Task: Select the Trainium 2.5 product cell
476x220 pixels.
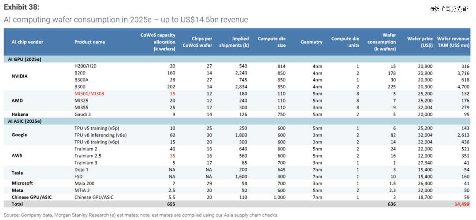Action: (x=88, y=155)
